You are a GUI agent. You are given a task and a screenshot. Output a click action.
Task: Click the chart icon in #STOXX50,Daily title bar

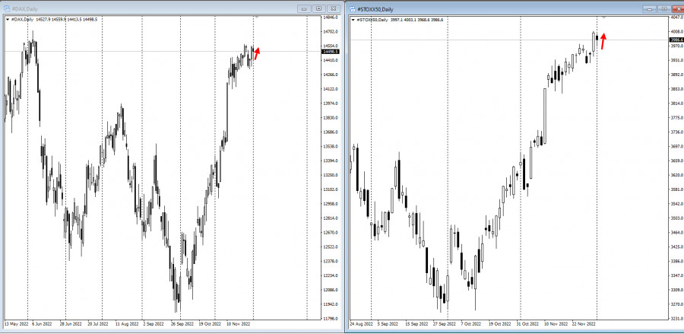point(352,9)
